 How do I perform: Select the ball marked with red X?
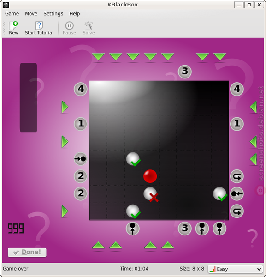150,194
